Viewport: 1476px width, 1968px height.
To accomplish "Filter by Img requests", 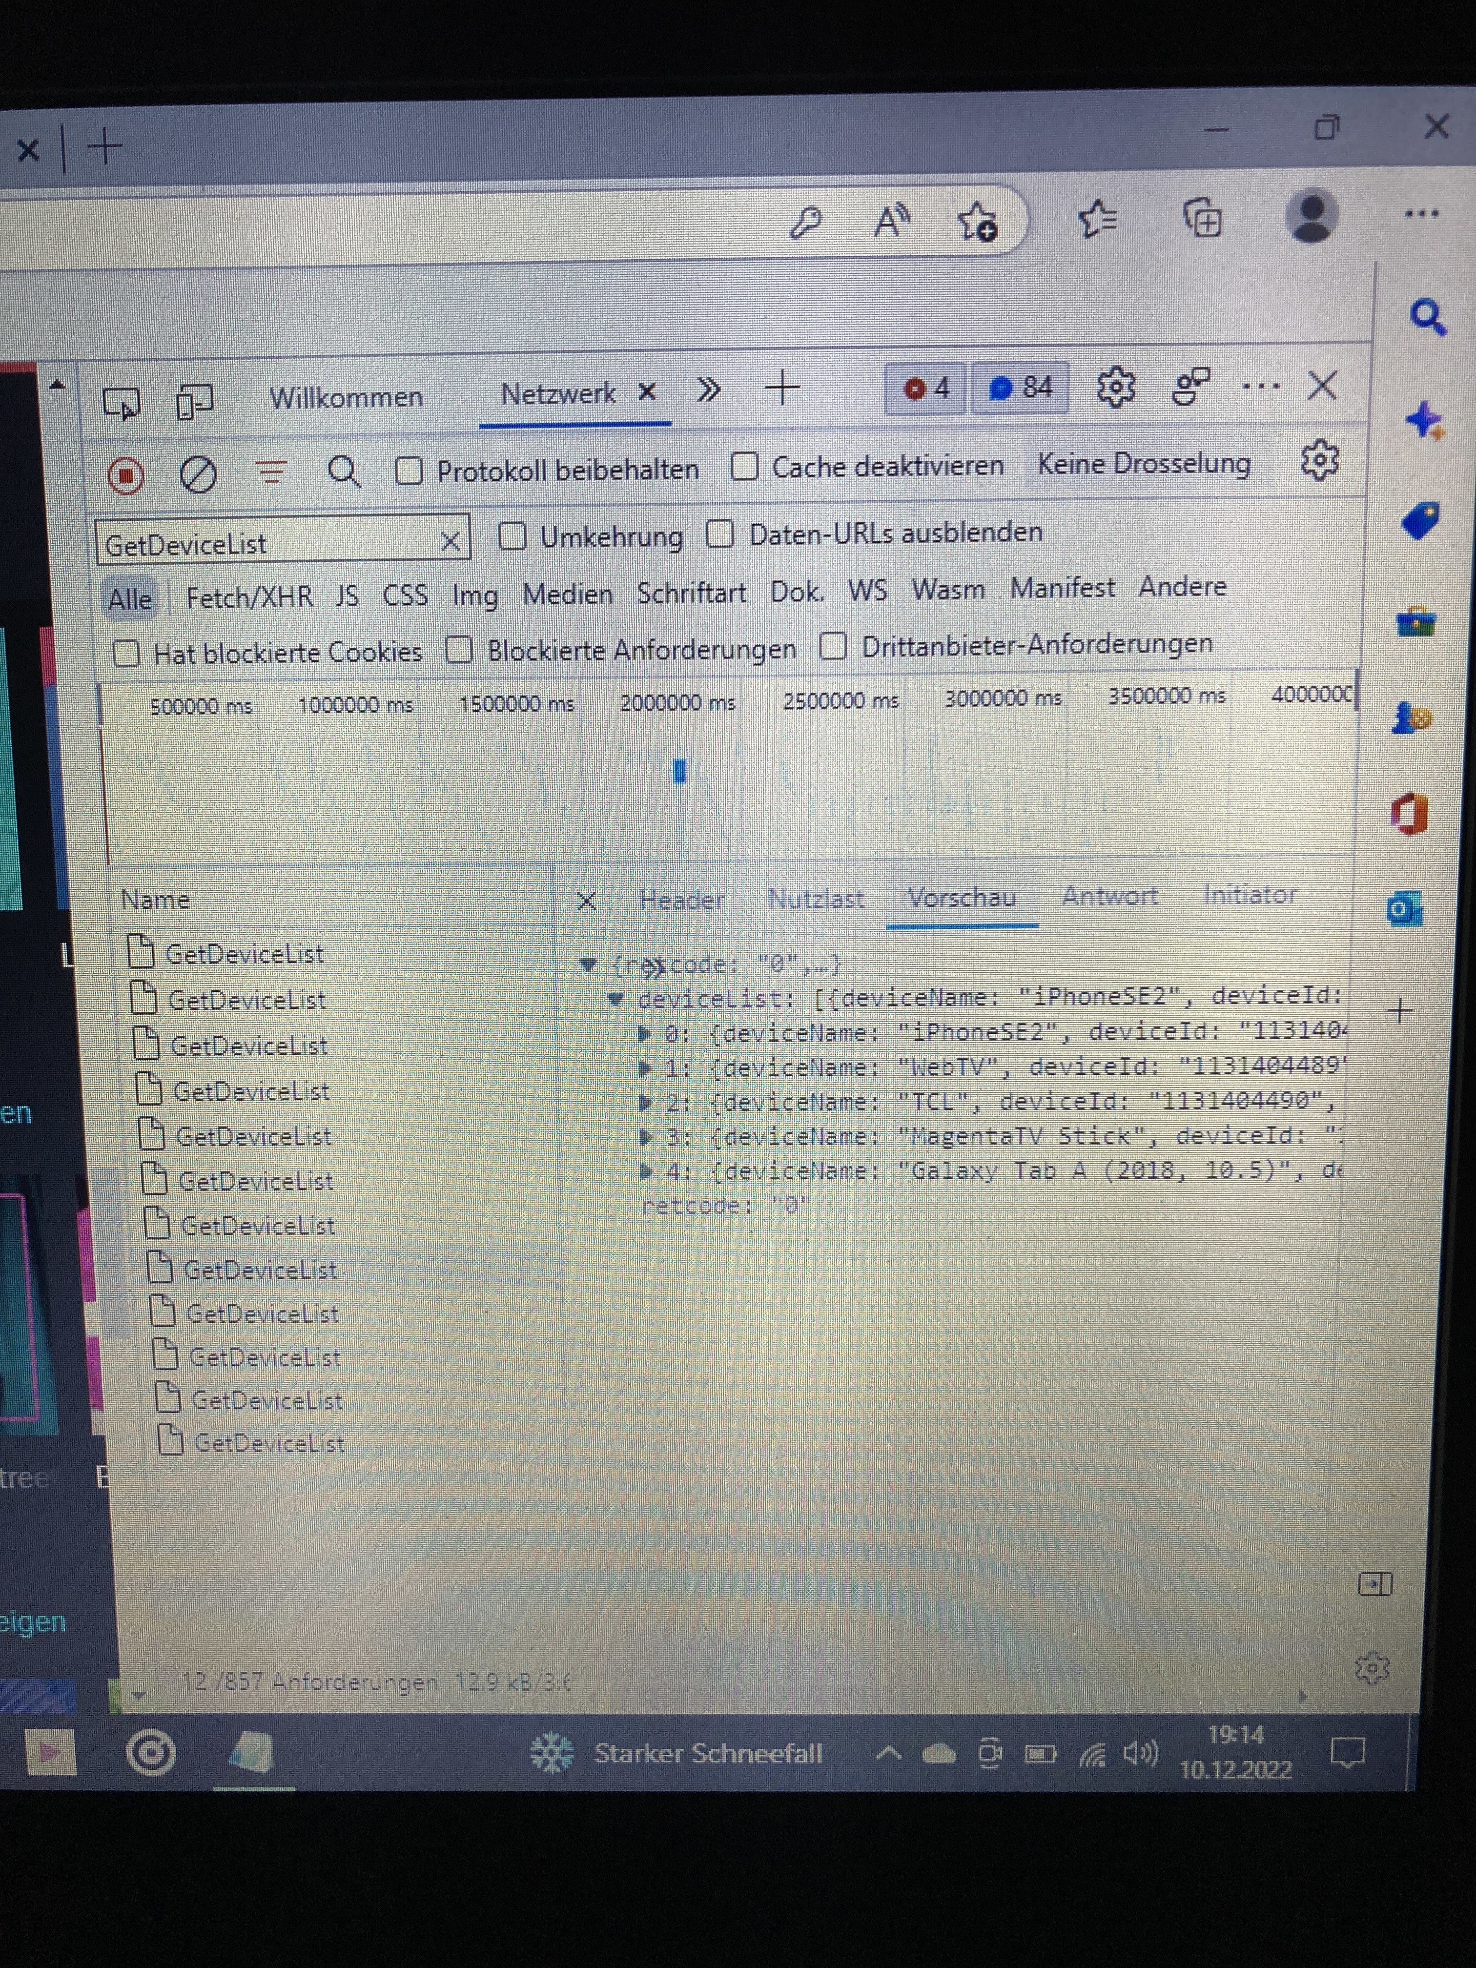I will click(474, 594).
